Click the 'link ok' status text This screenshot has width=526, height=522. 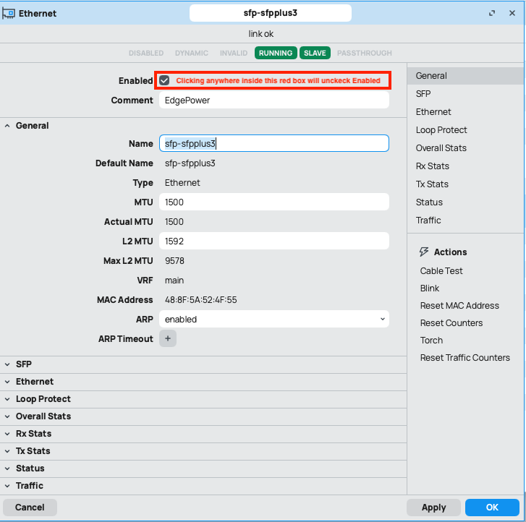click(261, 34)
